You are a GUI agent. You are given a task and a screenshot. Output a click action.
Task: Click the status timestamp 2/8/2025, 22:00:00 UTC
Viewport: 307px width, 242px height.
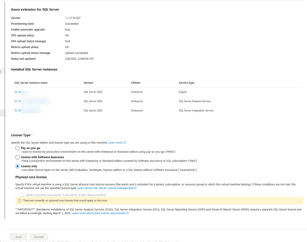79,59
